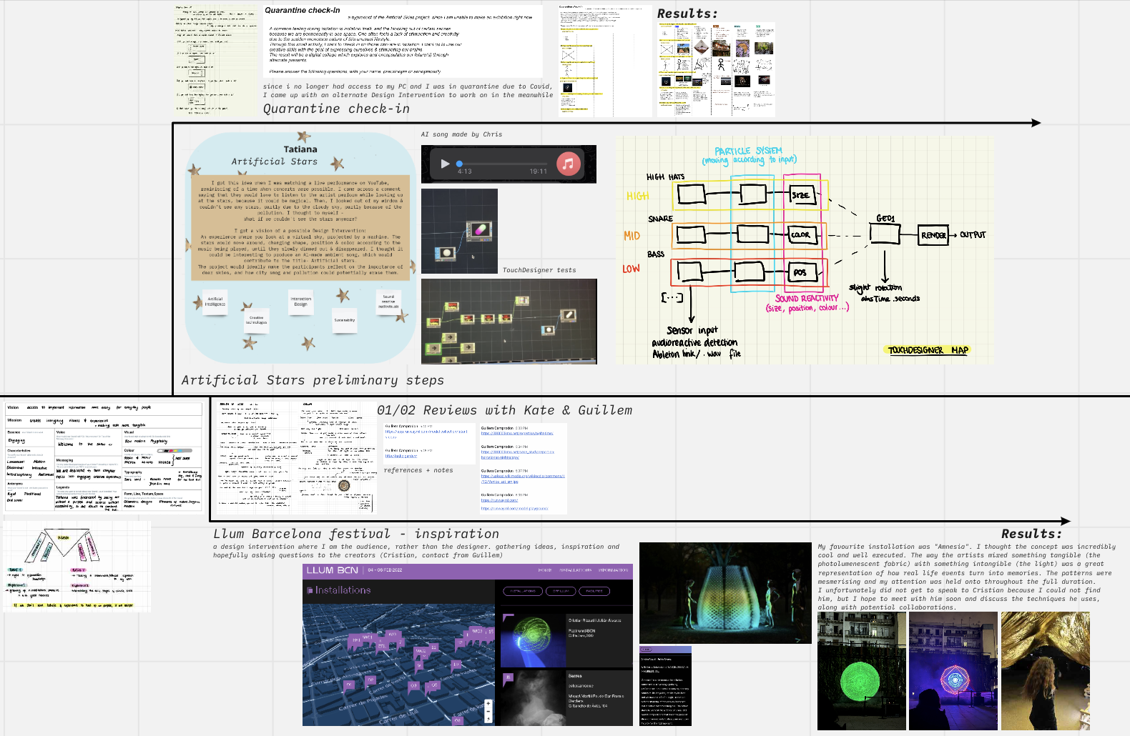
Task: Click the COLOR box in TouchDesigner map
Action: point(802,234)
